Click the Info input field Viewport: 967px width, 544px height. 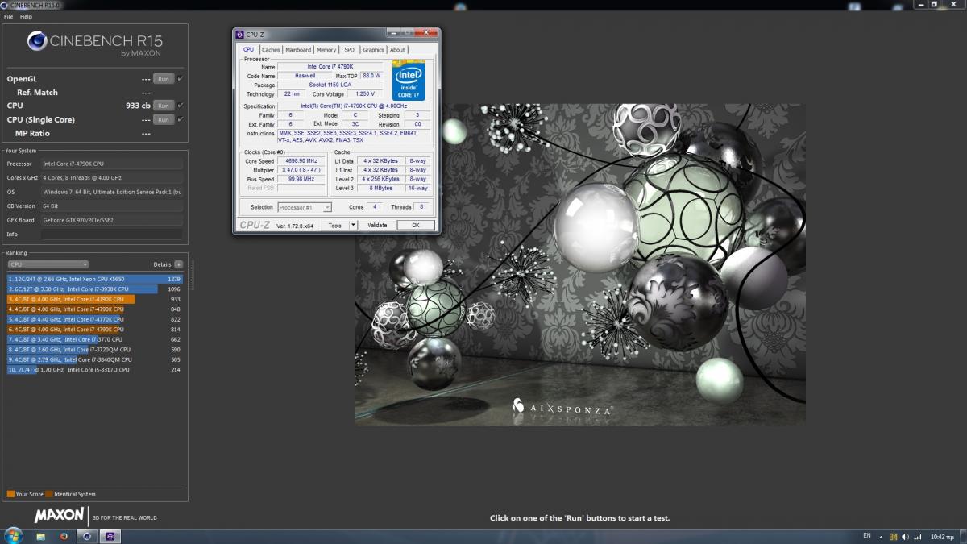pos(112,235)
